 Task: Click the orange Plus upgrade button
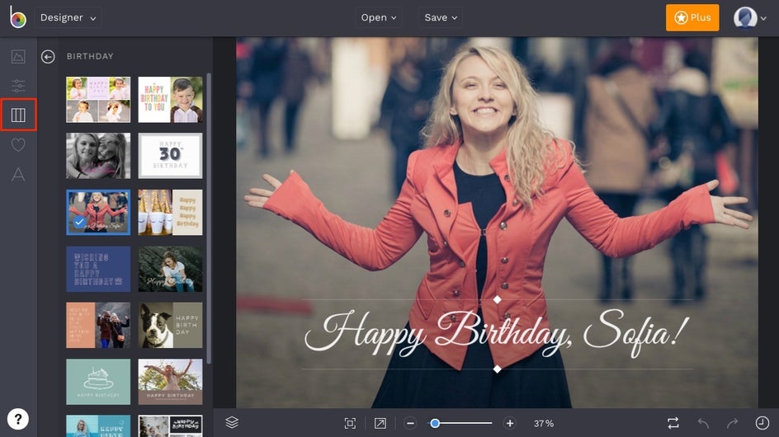(x=692, y=18)
